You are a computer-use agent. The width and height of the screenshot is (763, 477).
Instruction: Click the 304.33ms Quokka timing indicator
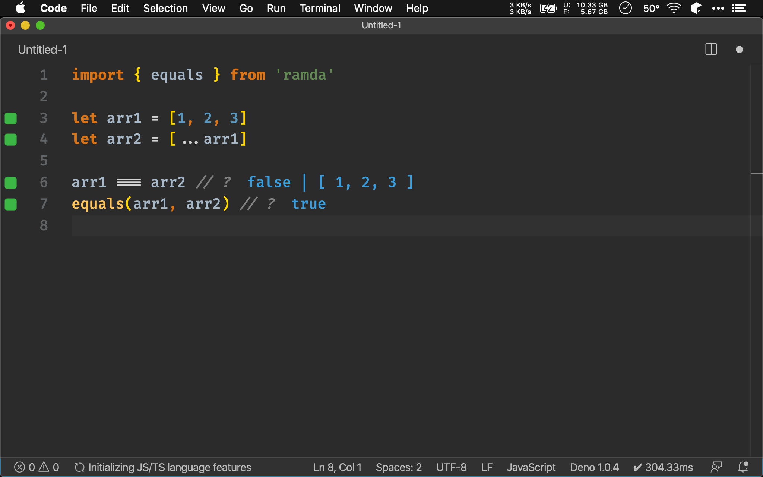pos(663,467)
